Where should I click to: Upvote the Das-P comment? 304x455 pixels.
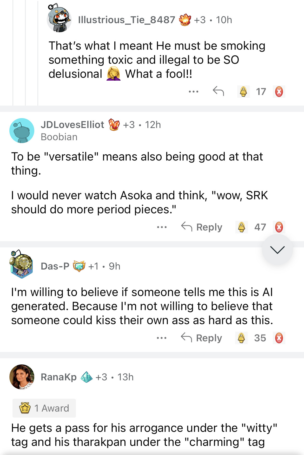click(x=241, y=338)
